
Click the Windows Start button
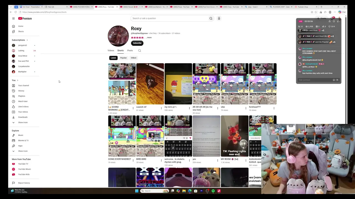[137, 191]
